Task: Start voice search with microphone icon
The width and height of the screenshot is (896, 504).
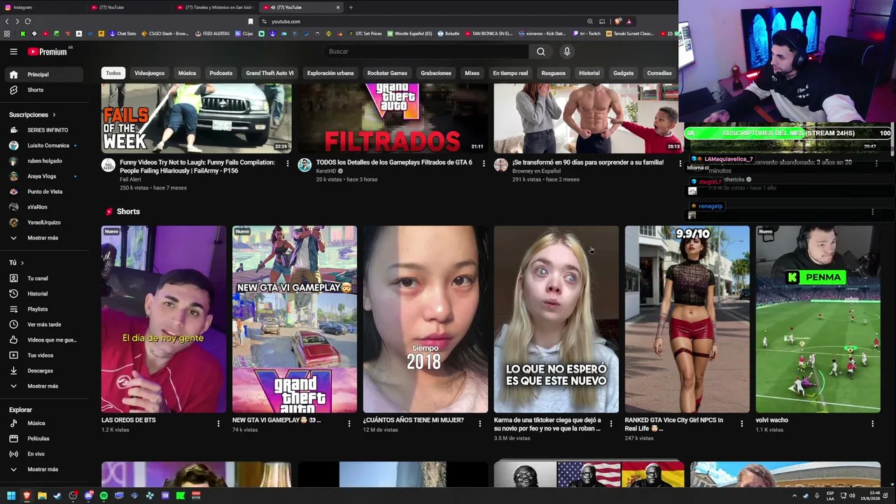Action: [x=567, y=51]
